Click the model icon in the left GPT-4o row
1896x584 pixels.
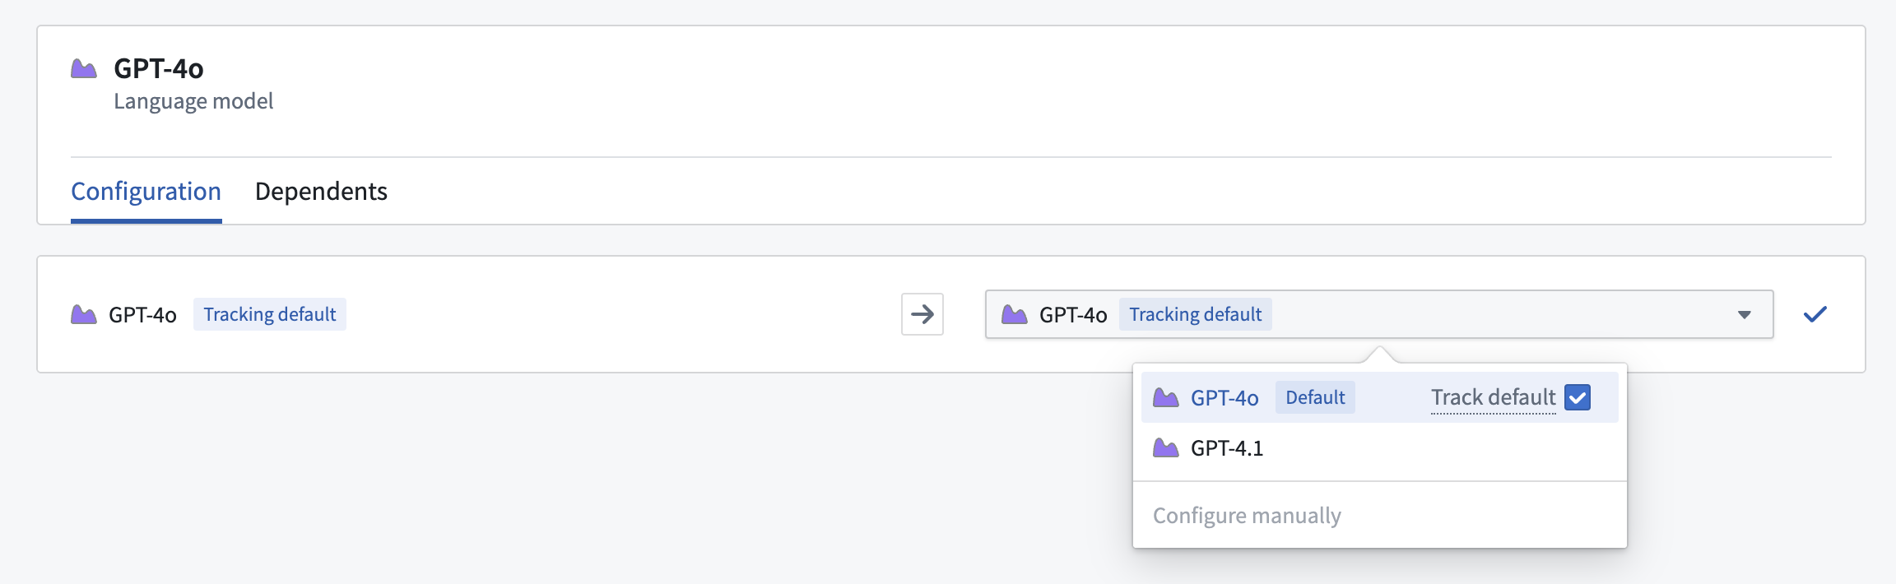84,315
